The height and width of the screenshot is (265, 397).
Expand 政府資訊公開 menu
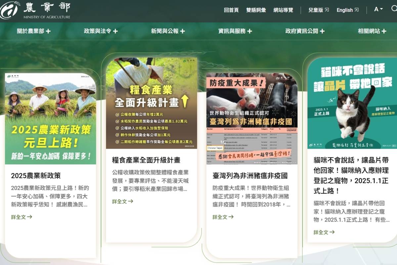point(305,31)
